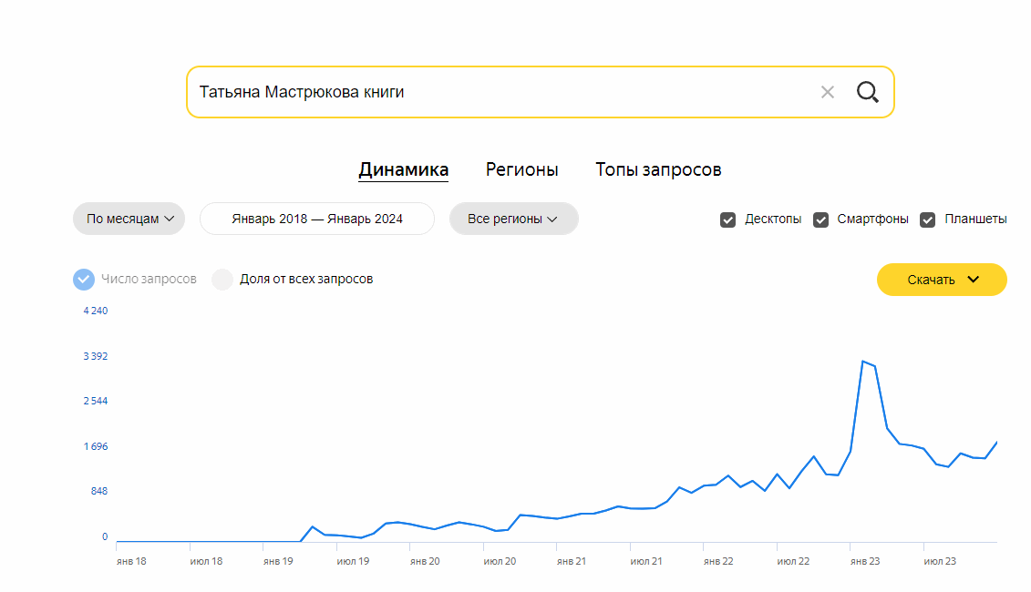1031x592 pixels.
Task: Uncheck the Смартфоны checkbox
Action: click(x=820, y=219)
